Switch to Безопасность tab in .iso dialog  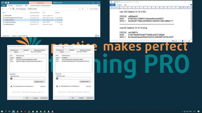14,50
